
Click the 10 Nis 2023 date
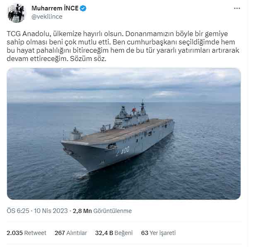tap(51, 211)
